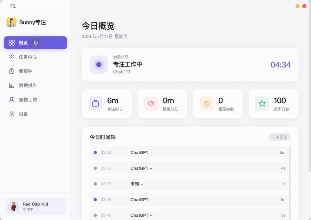
Task: Open 宠物工坊 from the sidebar
Action: point(36,100)
